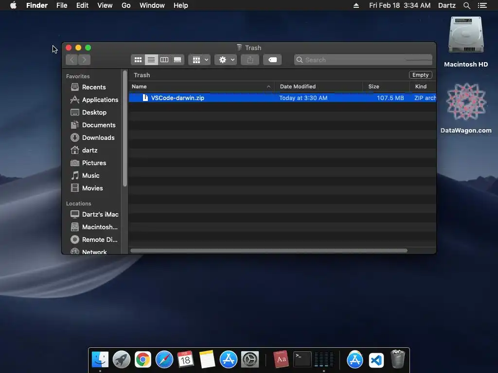This screenshot has height=373, width=498.
Task: Open Pictures in the sidebar
Action: (x=94, y=163)
